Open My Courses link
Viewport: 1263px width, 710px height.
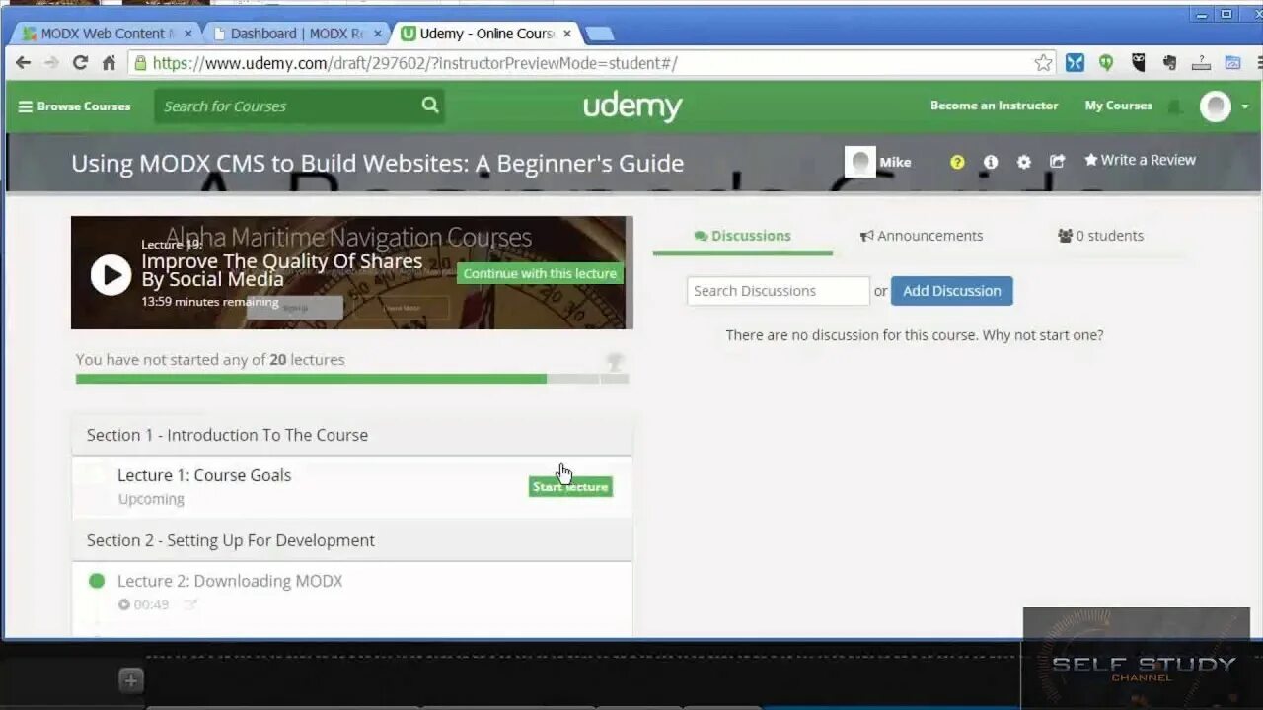pos(1119,106)
